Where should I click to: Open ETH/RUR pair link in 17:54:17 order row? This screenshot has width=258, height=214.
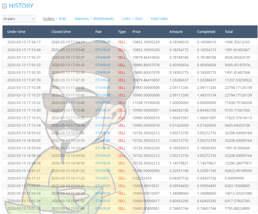tap(103, 42)
